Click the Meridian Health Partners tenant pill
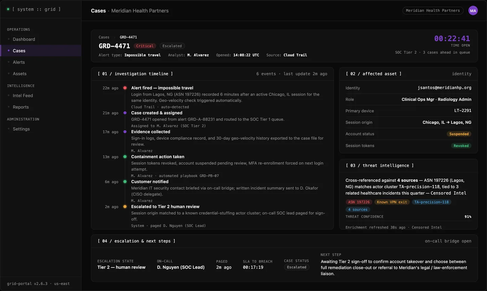The width and height of the screenshot is (487, 291). pyautogui.click(x=433, y=10)
